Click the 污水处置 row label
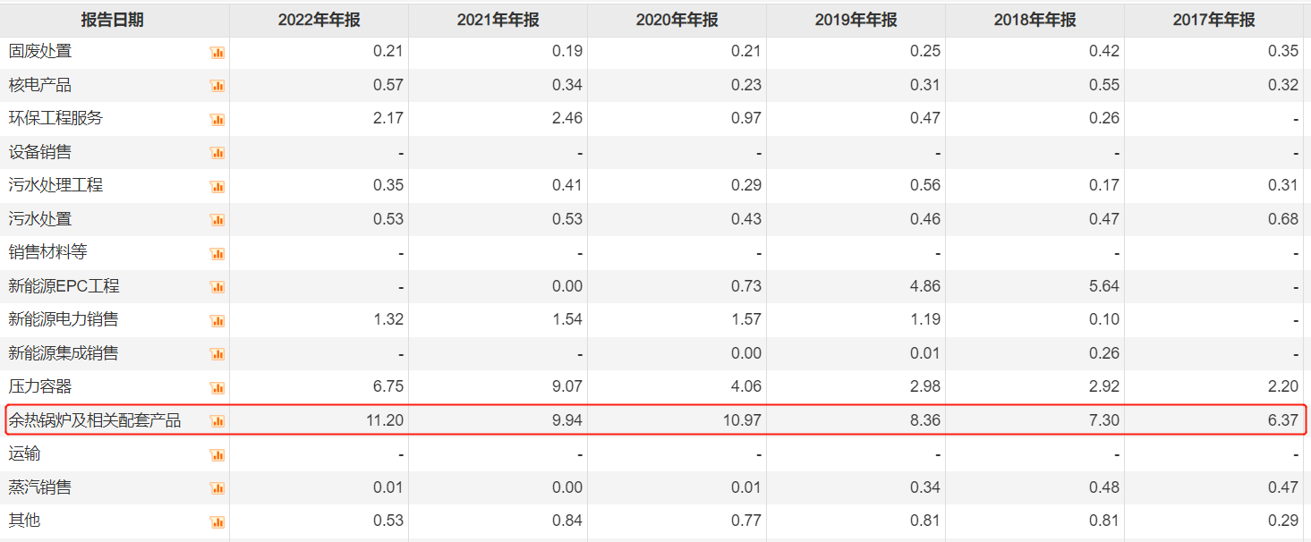The height and width of the screenshot is (542, 1311). [40, 219]
